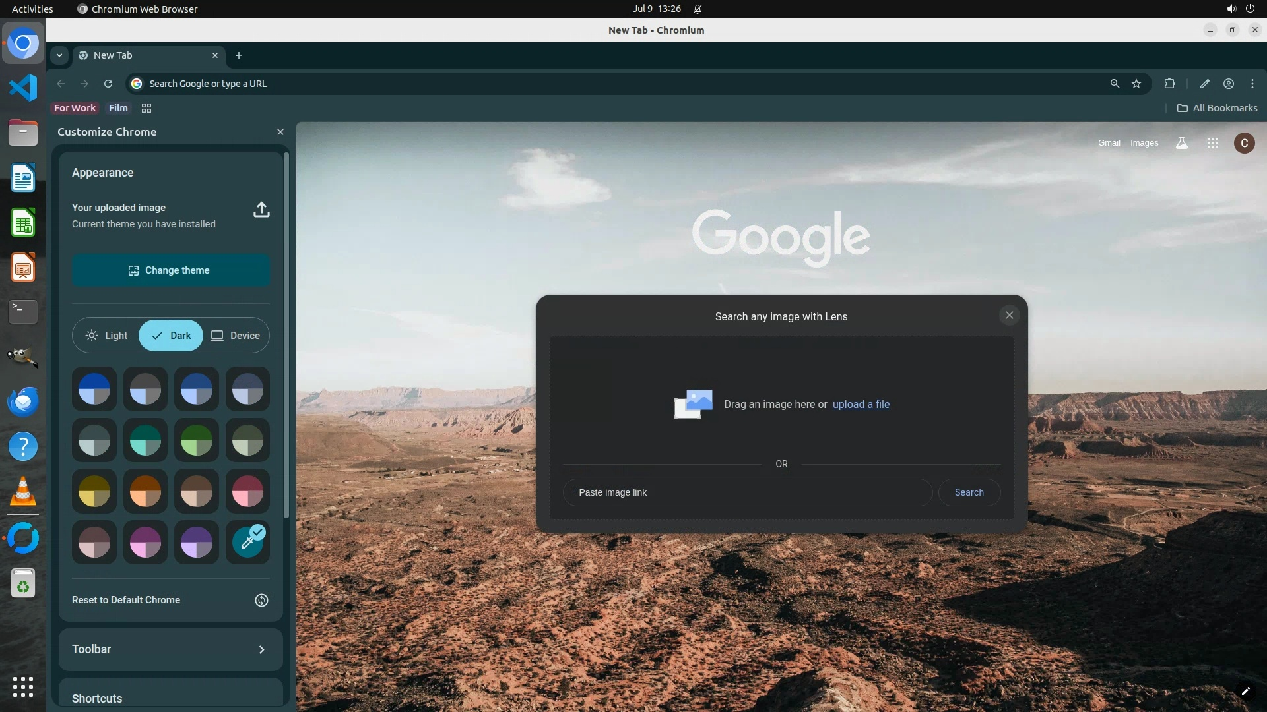Click the upload a file link
The height and width of the screenshot is (712, 1267).
[x=861, y=404]
